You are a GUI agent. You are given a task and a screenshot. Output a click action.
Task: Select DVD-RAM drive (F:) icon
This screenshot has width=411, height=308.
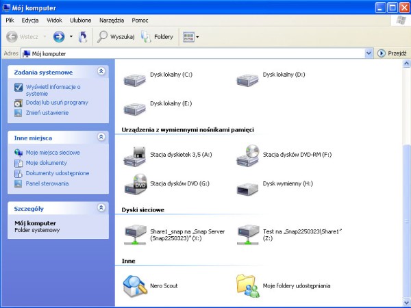click(x=247, y=155)
